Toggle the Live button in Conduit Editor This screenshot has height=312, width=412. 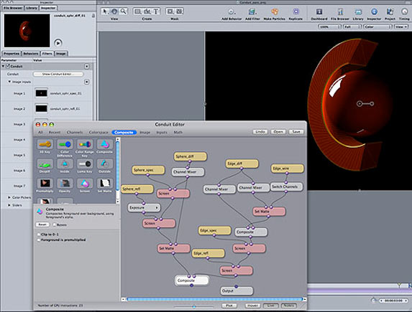click(270, 306)
